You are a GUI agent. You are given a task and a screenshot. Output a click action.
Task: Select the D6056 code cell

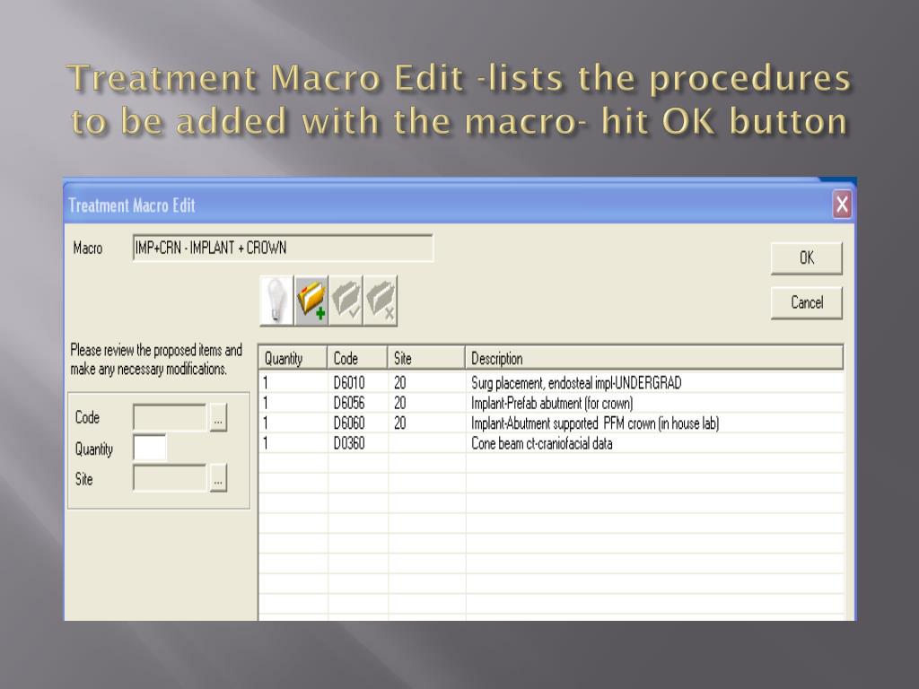tap(349, 403)
